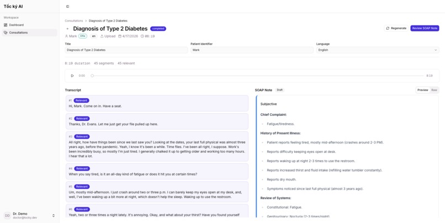The width and height of the screenshot is (445, 223).
Task: Click the DD avatar at bottom left
Action: (x=7, y=216)
